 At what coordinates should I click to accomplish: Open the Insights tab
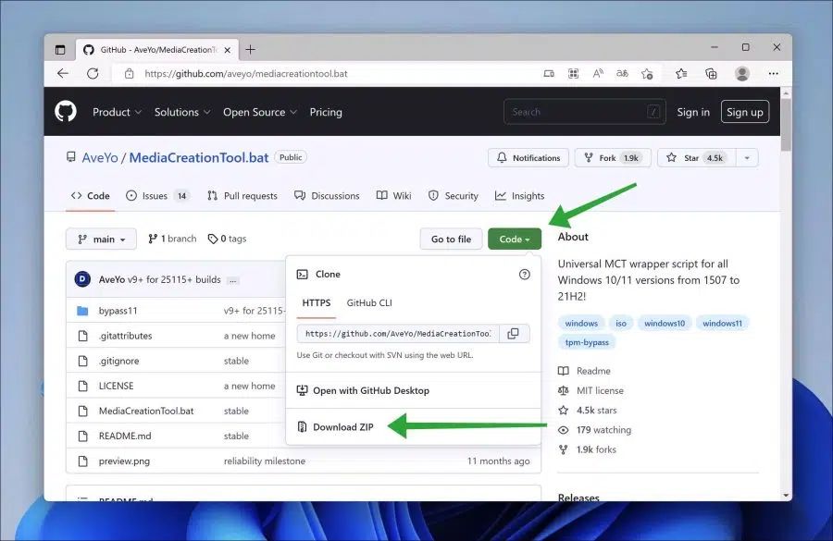[x=519, y=196]
